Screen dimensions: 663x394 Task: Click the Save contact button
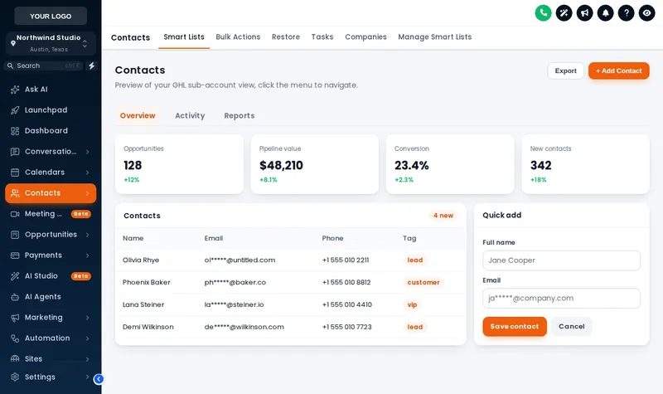pyautogui.click(x=515, y=326)
